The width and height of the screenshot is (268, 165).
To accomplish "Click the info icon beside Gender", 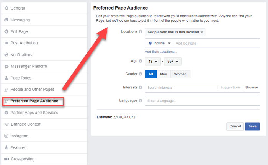I will coord(141,74).
